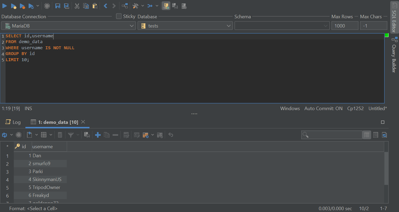Save the current SQL script
This screenshot has width=399, height=212.
pos(58,6)
